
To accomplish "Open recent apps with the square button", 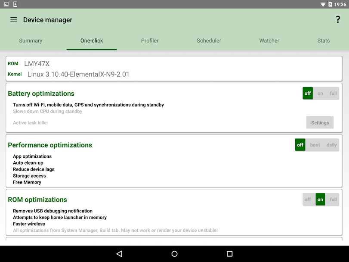I will point(230,254).
